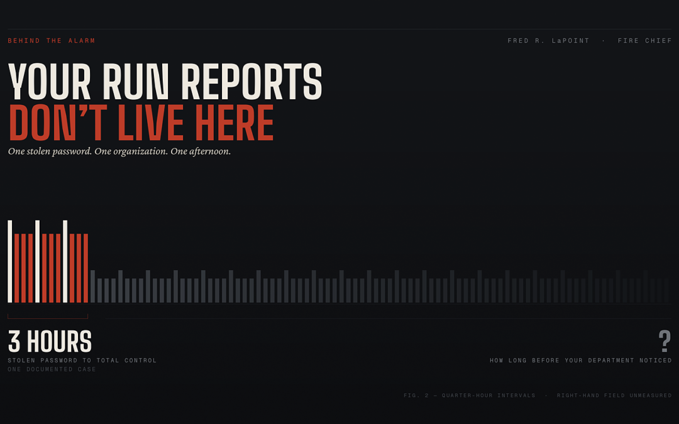Click the RIGHT-HAND FIELD UNMEASURED footnote
This screenshot has height=424, width=679.
point(614,396)
